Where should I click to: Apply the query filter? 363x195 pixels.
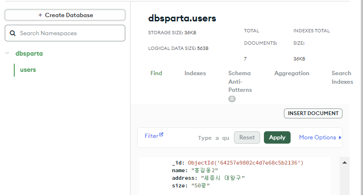[x=277, y=137]
